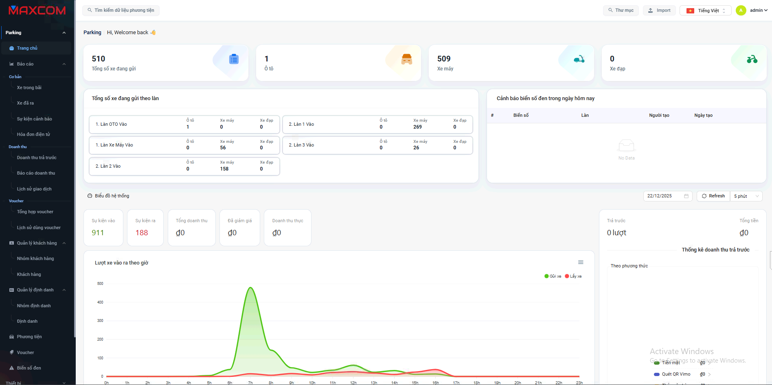Click the list icon on total vehicles card
Viewport: 772px width, 385px height.
[234, 59]
